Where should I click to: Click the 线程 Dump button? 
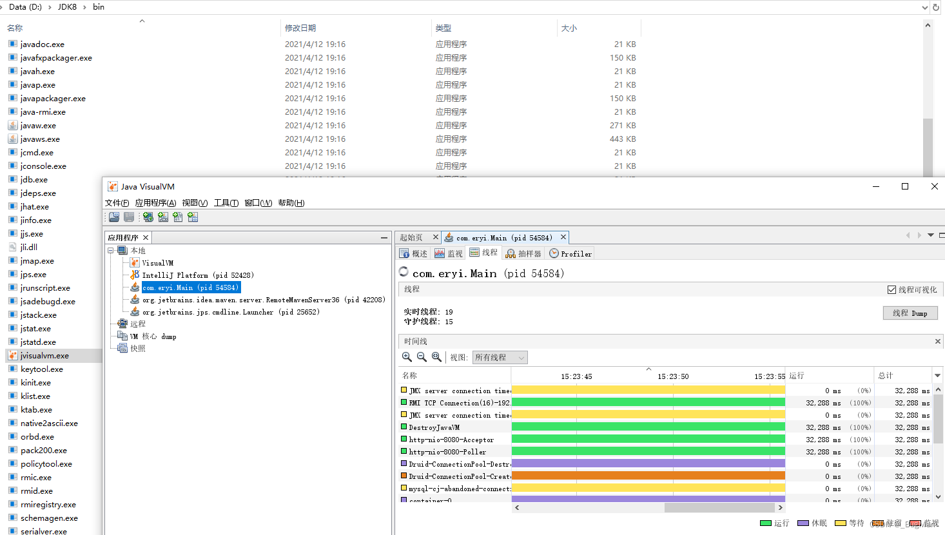point(910,313)
